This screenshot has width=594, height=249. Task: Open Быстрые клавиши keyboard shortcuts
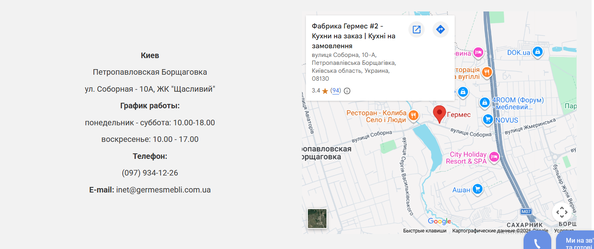[425, 231]
